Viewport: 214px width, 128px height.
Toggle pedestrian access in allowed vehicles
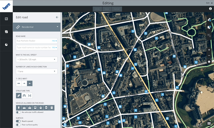click(x=19, y=108)
